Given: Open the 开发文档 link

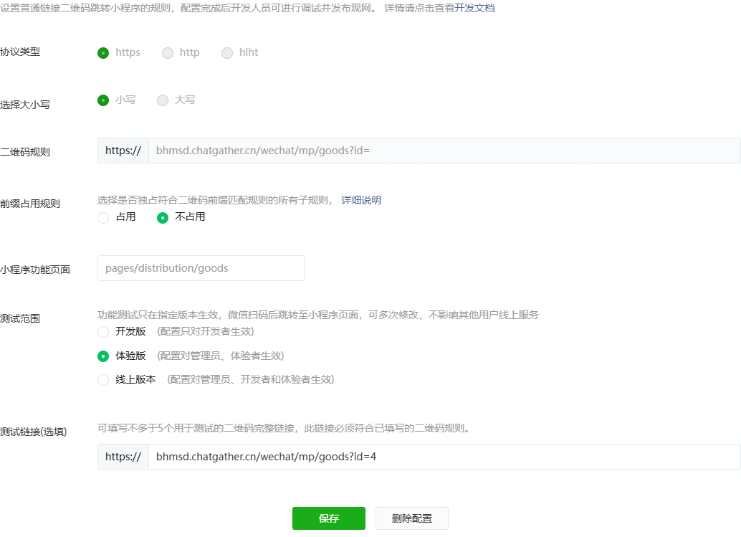Looking at the screenshot, I should 474,8.
